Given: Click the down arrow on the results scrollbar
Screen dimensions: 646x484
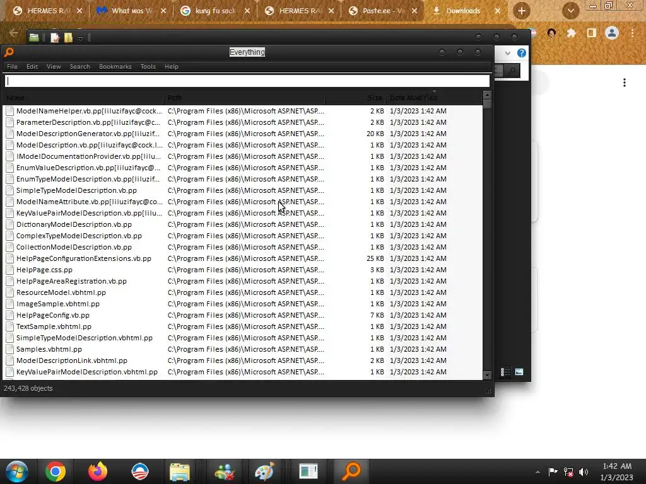Looking at the screenshot, I should coord(487,376).
